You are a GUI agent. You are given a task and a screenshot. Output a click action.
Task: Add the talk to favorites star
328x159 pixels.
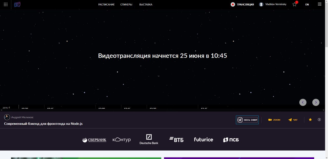coord(310,119)
